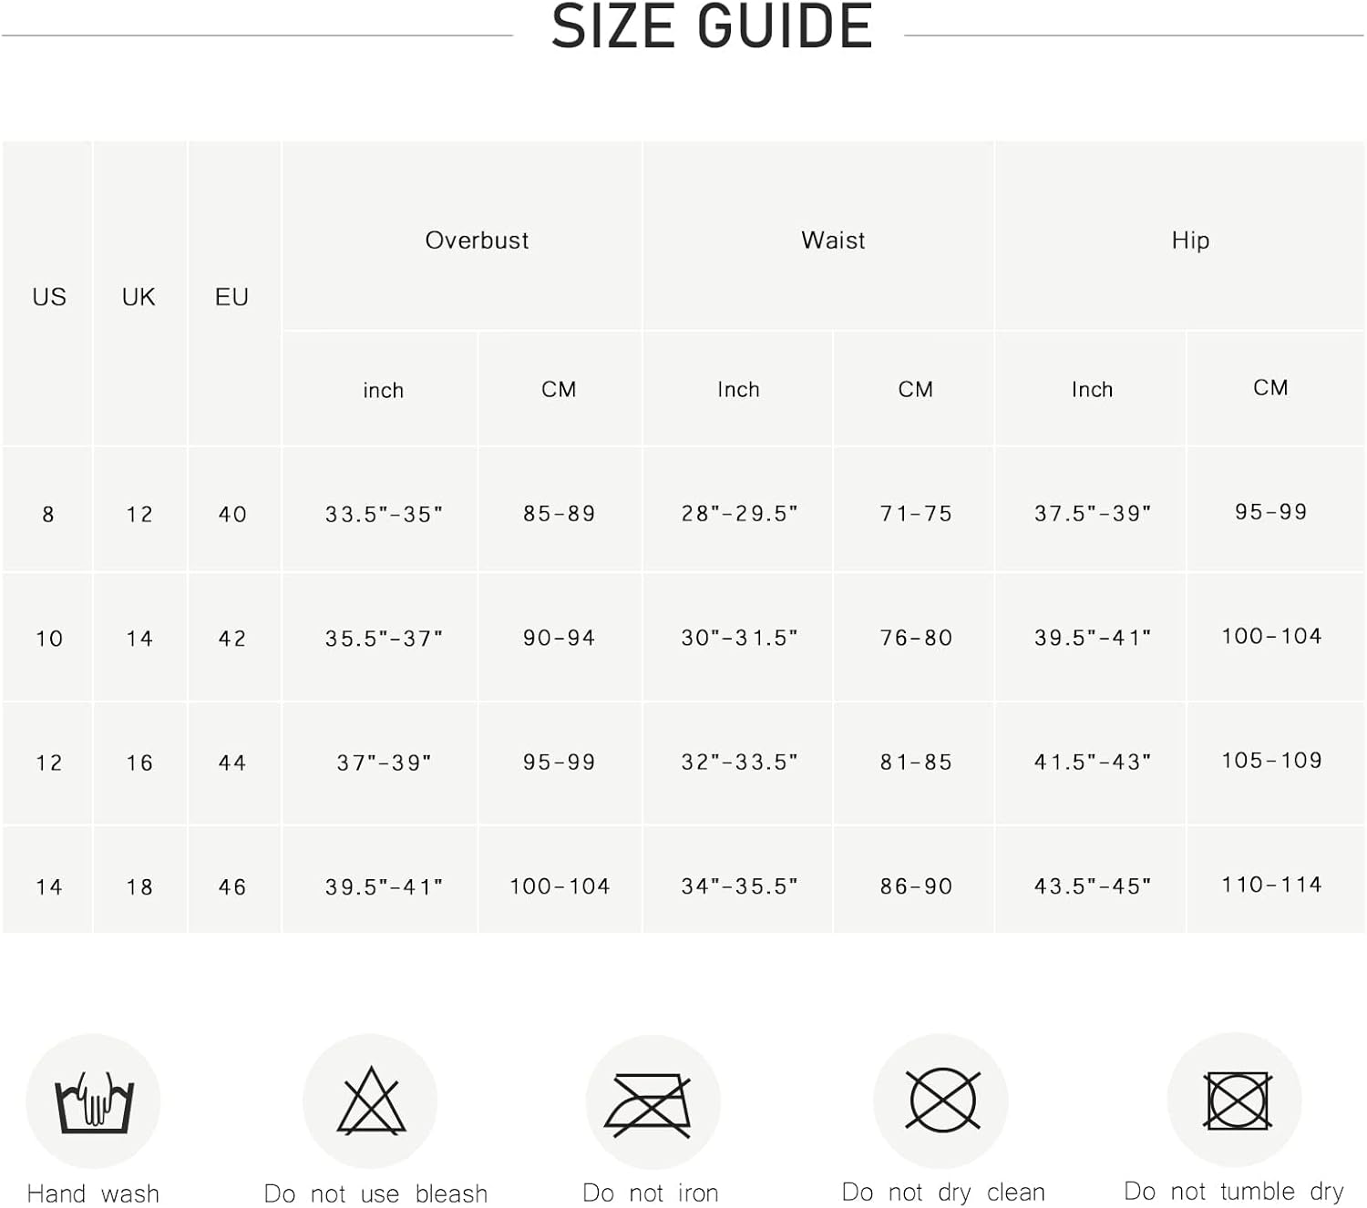
Task: Click the Hand wash label text
Action: click(x=93, y=1193)
